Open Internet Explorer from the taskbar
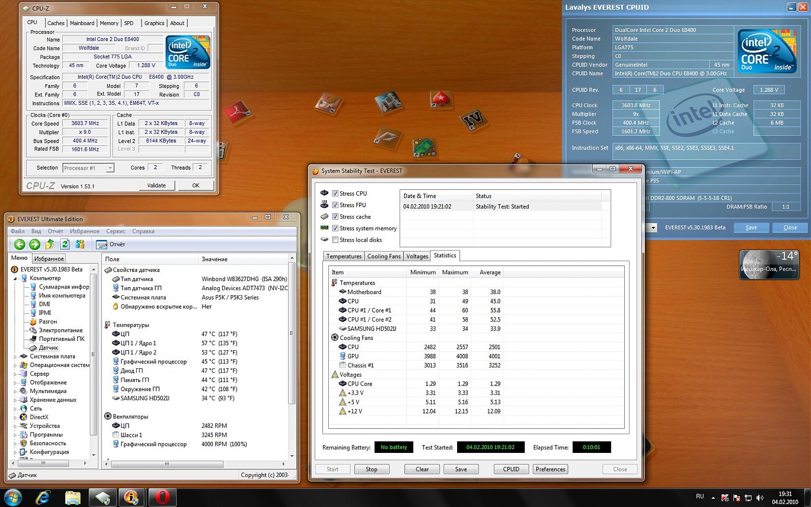The height and width of the screenshot is (507, 811). (43, 497)
